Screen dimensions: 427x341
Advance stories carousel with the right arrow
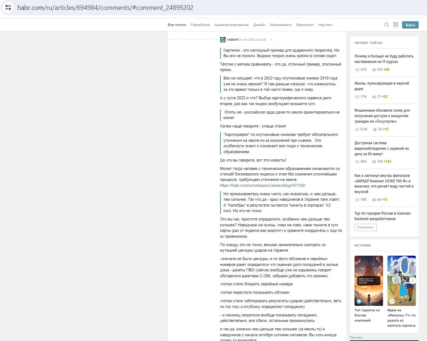click(x=413, y=280)
